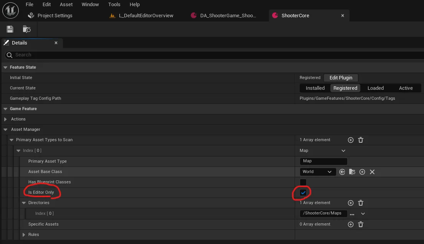Uncheck the Is Editor Only checkbox
The image size is (424, 244).
point(303,193)
